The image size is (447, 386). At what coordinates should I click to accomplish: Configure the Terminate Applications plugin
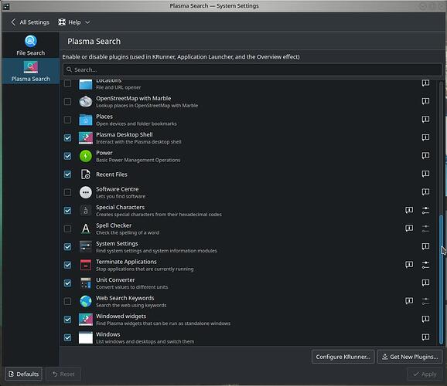tap(425, 265)
